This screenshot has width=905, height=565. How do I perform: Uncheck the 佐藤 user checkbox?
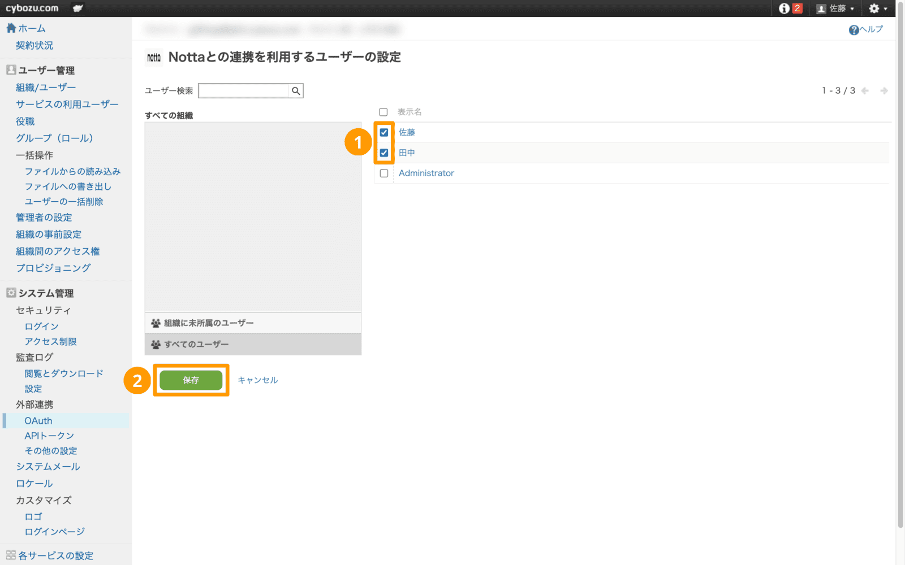(x=384, y=132)
